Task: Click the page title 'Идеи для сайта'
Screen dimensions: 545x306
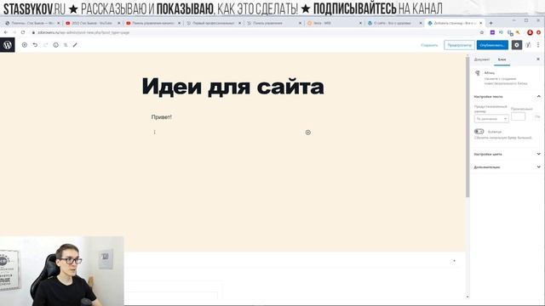Action: point(232,87)
